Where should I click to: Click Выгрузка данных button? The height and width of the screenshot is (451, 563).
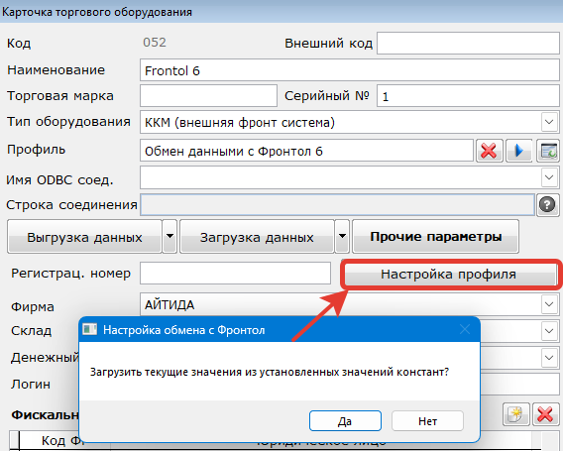84,237
